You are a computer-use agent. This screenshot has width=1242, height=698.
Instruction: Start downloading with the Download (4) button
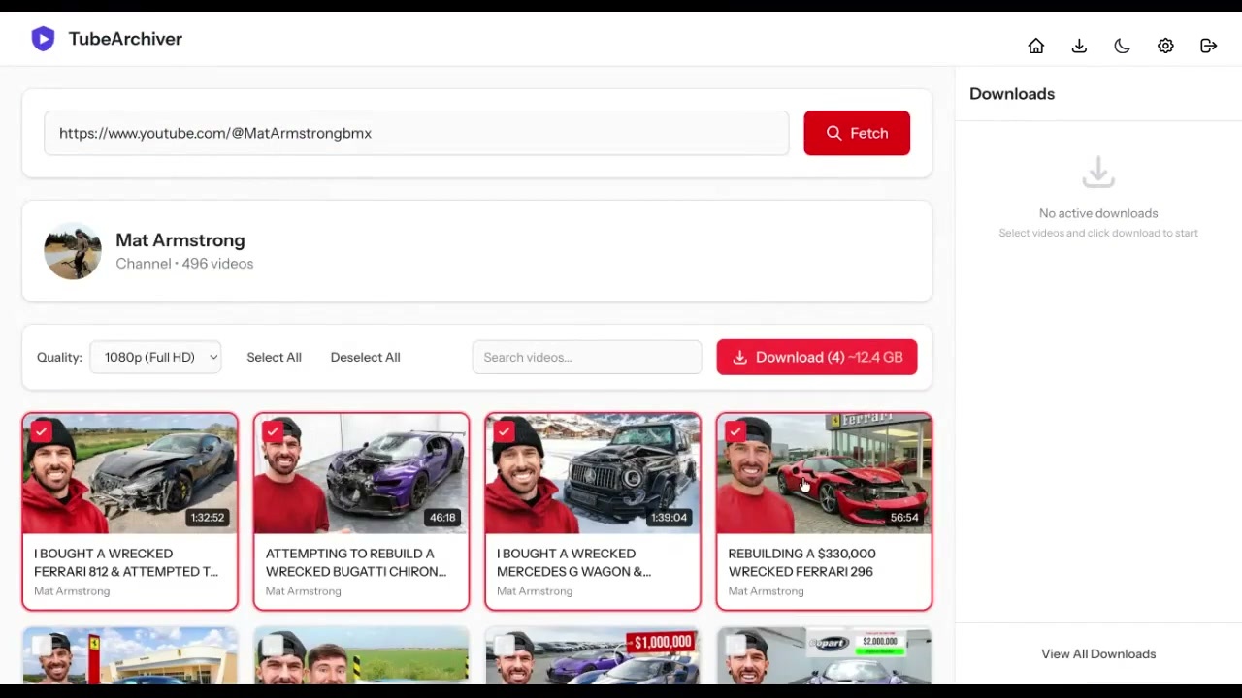click(x=816, y=357)
